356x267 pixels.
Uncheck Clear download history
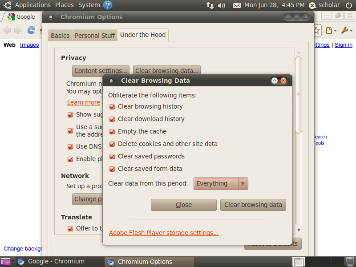click(x=112, y=119)
